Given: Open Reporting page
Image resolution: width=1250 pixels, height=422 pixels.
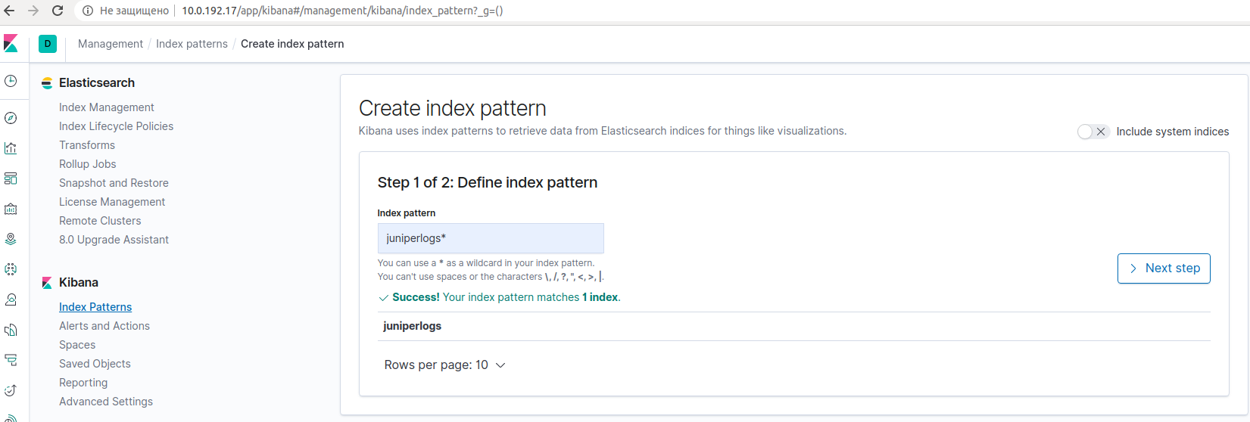Looking at the screenshot, I should (83, 383).
